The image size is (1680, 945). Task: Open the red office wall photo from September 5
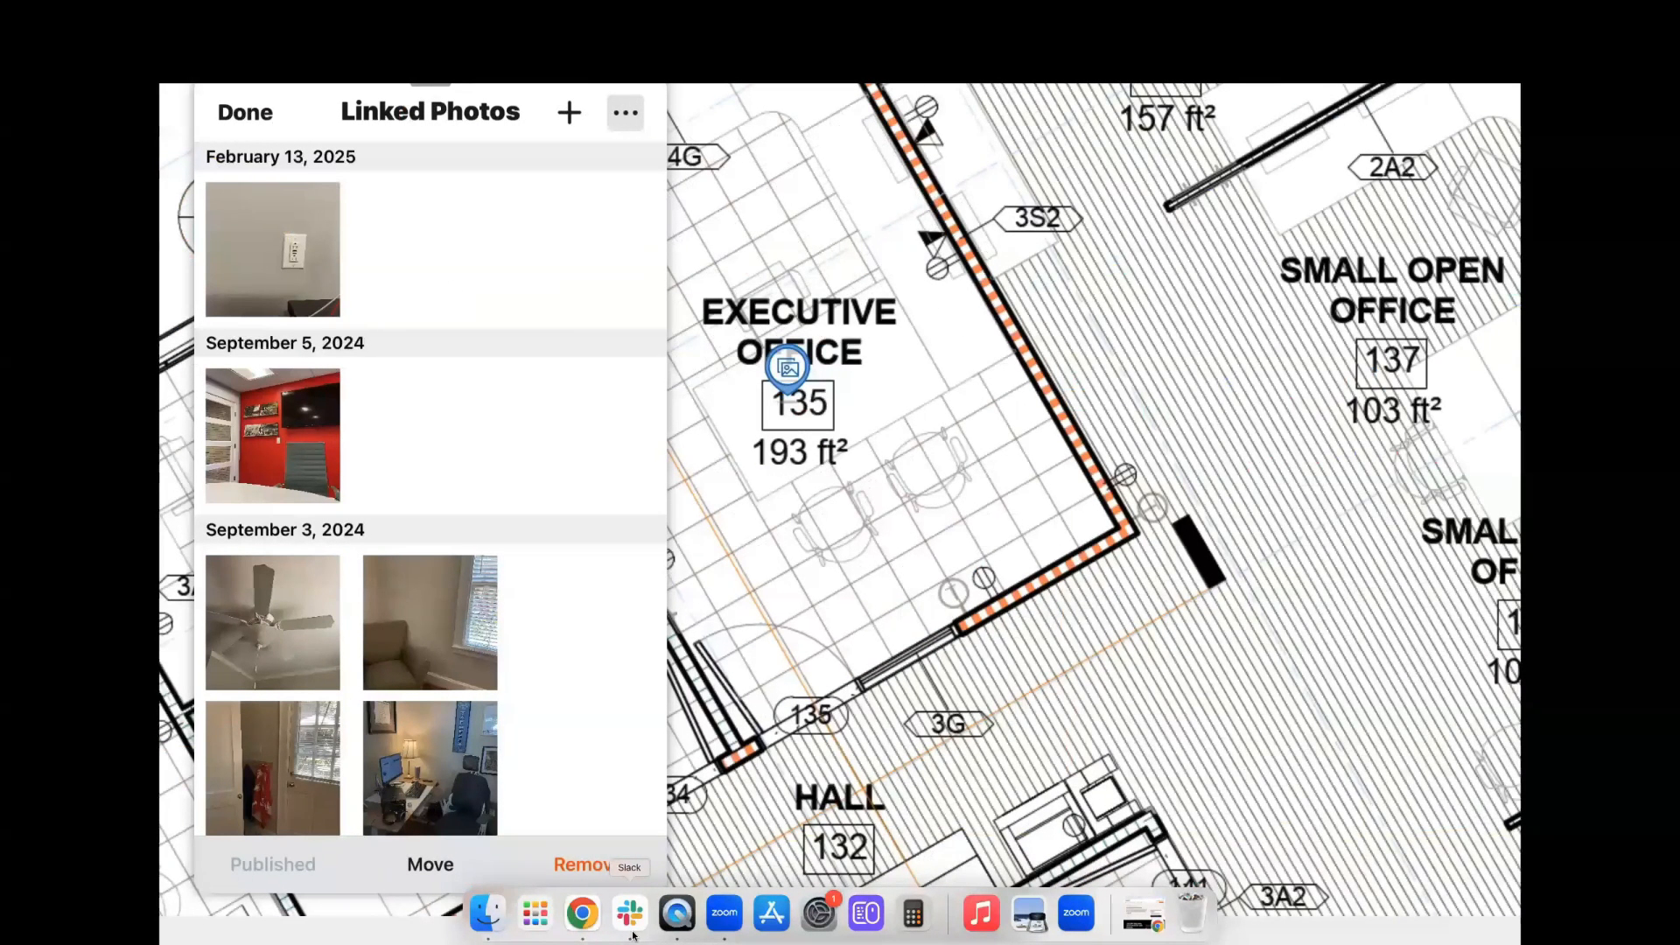tap(272, 436)
